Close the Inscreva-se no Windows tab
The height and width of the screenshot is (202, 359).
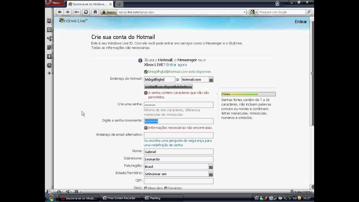pos(111,4)
